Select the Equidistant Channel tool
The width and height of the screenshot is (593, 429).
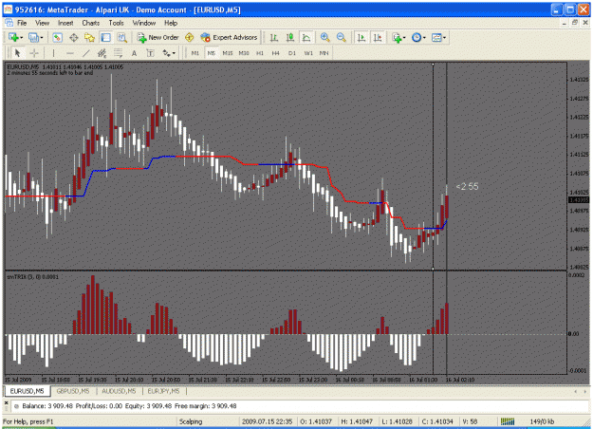click(102, 53)
